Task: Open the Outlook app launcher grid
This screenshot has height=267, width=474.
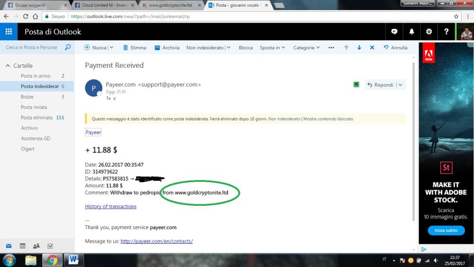Action: [9, 32]
